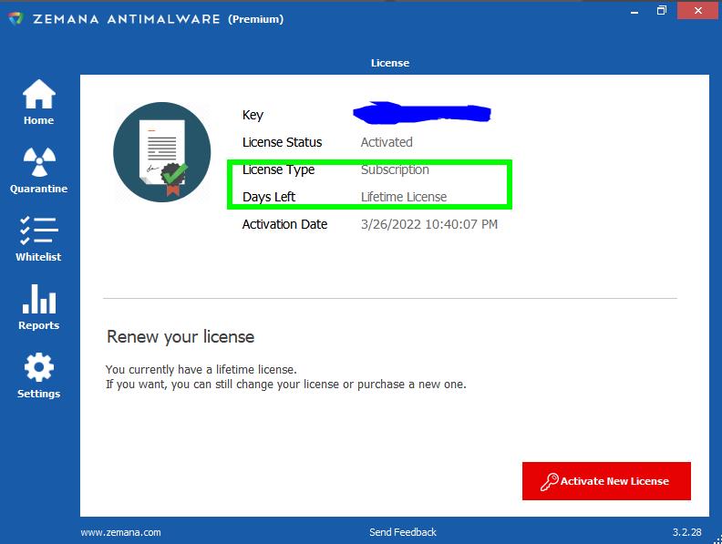
Task: Click the license certificate illustration
Action: pyautogui.click(x=162, y=152)
